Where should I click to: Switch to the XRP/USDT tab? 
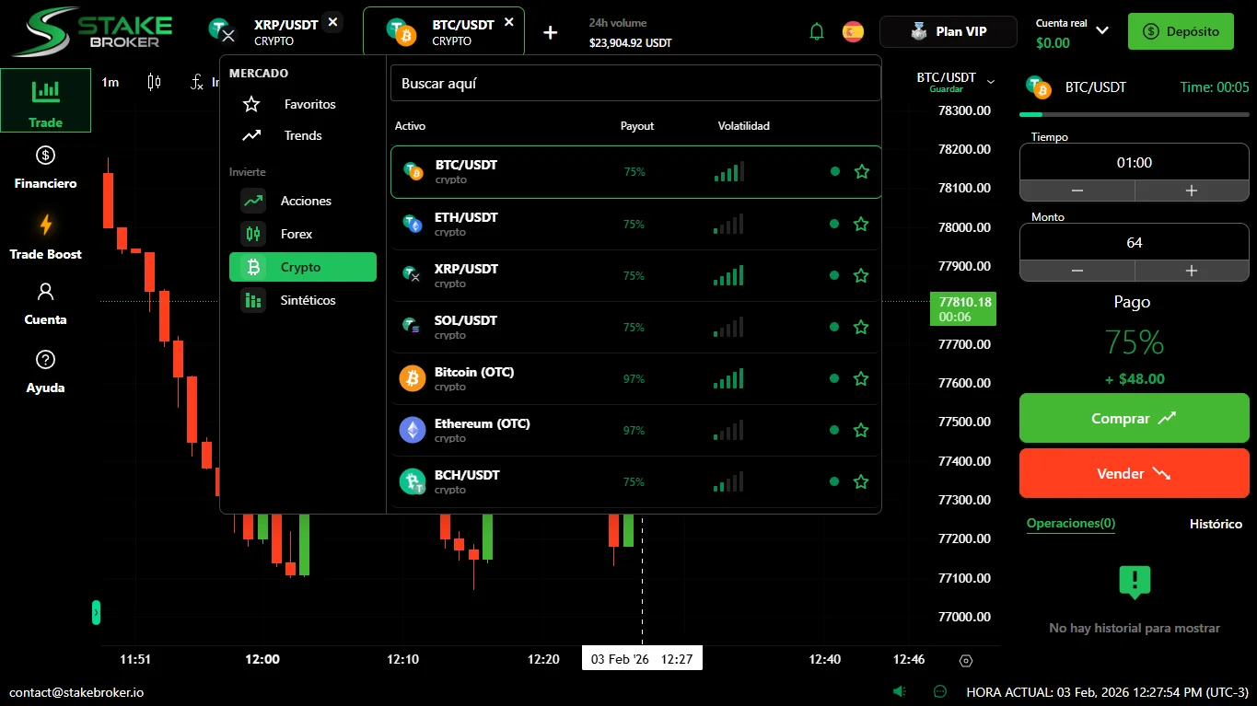(x=274, y=31)
